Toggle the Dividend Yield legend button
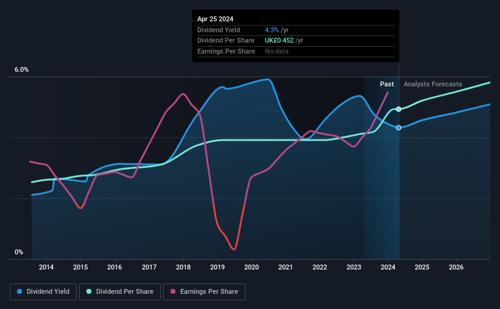Screen dimensions: 500x309 [43, 292]
